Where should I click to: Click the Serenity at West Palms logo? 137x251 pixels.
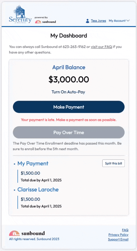point(20,14)
